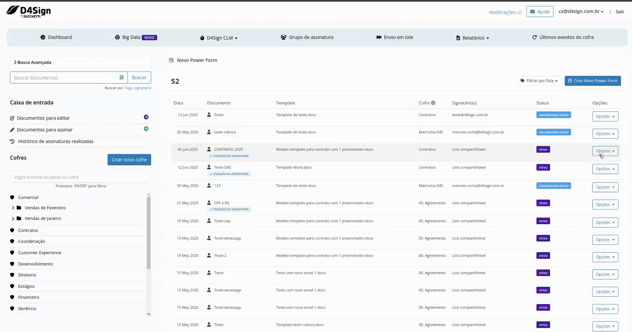Click the Ajuda button
632x332 pixels.
540,12
